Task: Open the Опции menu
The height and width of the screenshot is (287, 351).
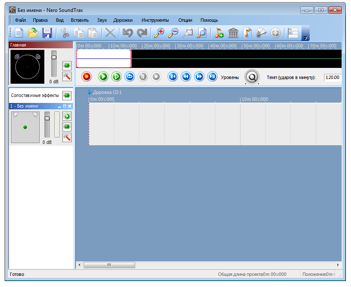Action: (x=185, y=20)
